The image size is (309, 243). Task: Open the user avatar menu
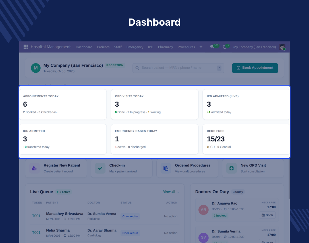(x=283, y=47)
